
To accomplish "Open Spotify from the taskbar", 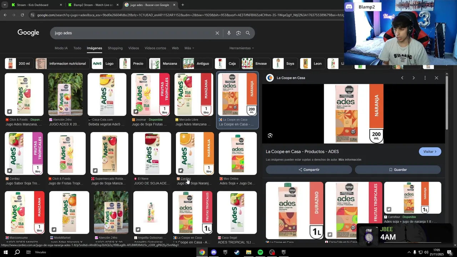I will point(260,252).
